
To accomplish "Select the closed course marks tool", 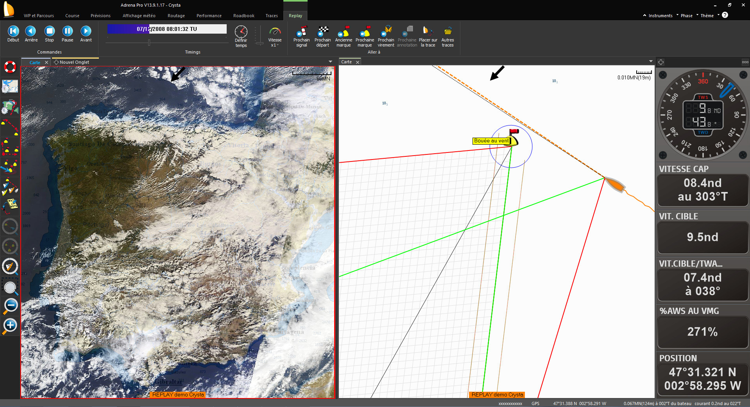I will [x=10, y=147].
